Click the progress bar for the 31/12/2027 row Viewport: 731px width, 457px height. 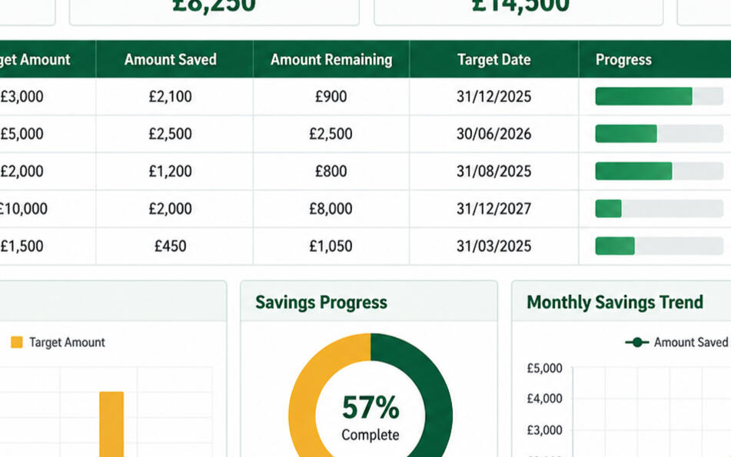(660, 209)
